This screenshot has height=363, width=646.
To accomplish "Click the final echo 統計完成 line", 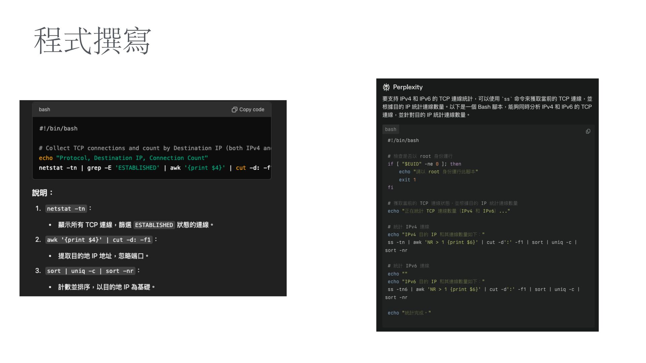I will click(409, 313).
